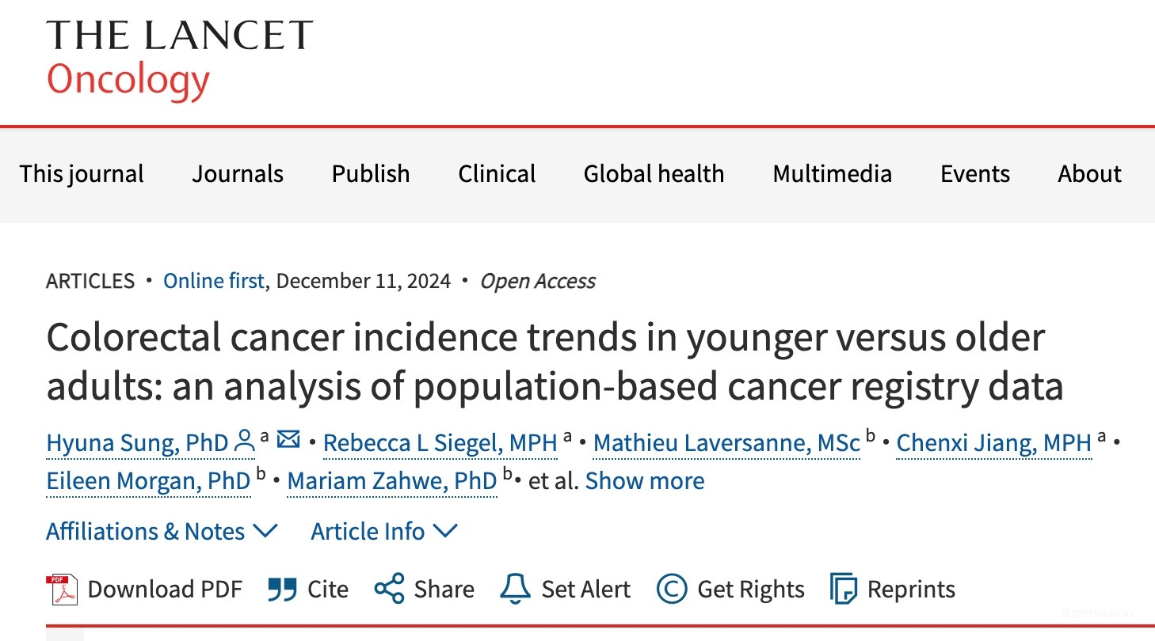Click the person profile icon near Hyuna Sung

tap(245, 442)
